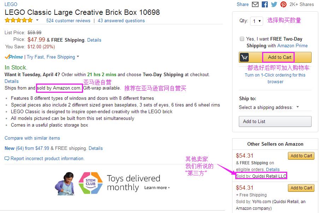This screenshot has height=213, width=319.
Task: Click the shopping cart icon on Add to Cart
Action: click(244, 57)
